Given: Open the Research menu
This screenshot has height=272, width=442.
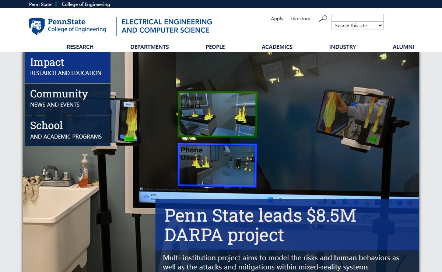Looking at the screenshot, I should pyautogui.click(x=80, y=47).
